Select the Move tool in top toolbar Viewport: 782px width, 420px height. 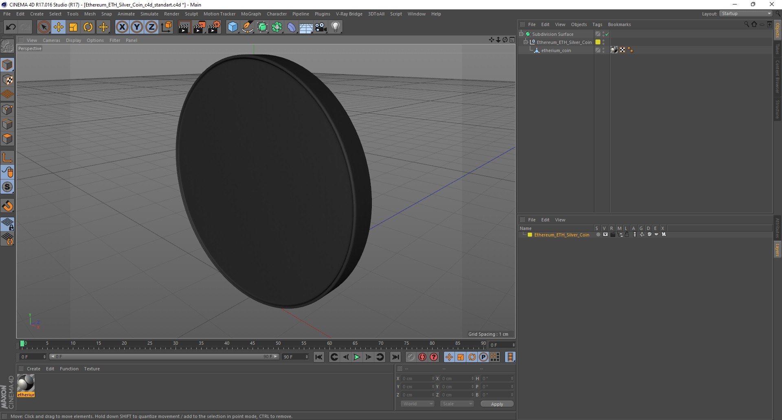[x=59, y=27]
